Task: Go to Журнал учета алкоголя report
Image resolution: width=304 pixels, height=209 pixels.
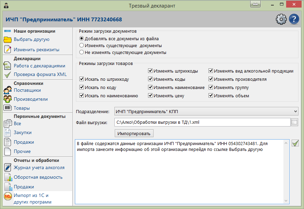Action: click(x=39, y=168)
